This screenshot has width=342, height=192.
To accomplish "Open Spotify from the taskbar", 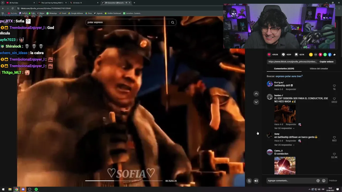I will coord(36,189).
